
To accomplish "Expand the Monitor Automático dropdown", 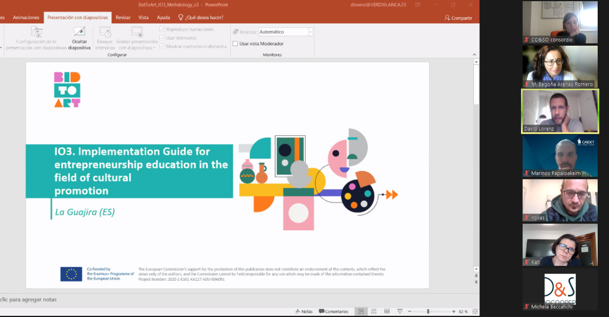I will (x=310, y=31).
